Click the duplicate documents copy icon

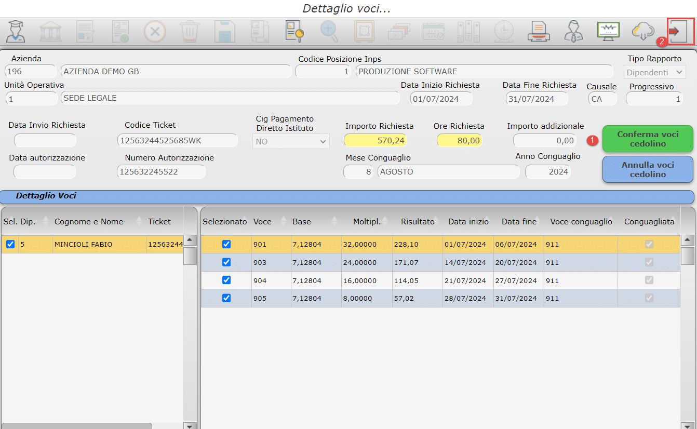(x=259, y=32)
